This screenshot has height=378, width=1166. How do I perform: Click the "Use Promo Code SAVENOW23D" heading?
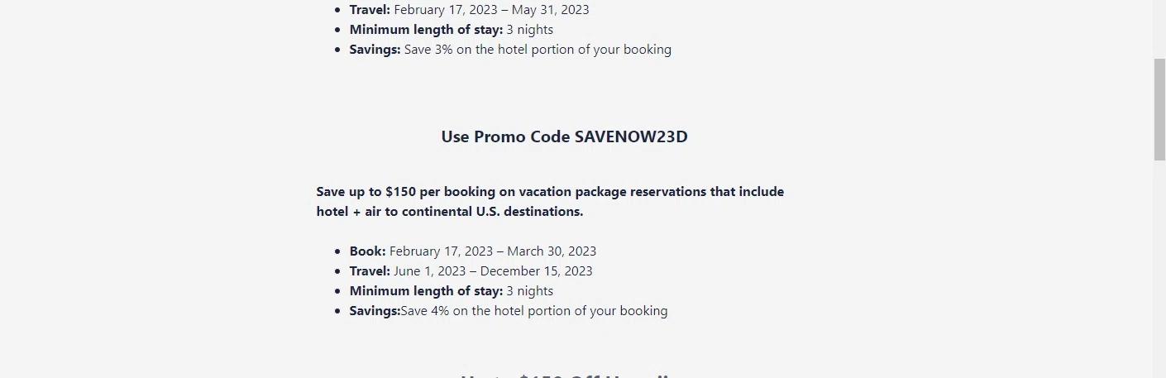(564, 137)
